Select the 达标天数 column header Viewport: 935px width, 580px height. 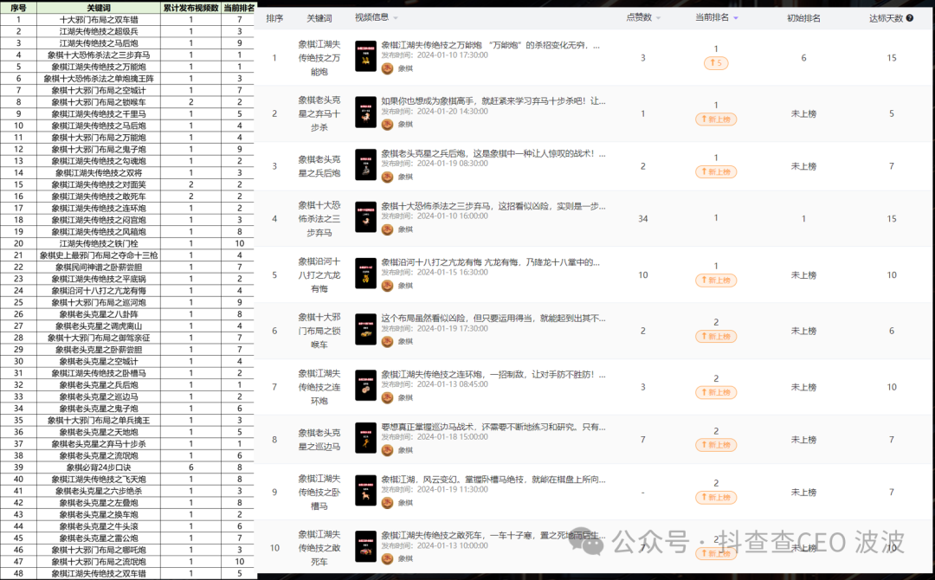[x=887, y=18]
